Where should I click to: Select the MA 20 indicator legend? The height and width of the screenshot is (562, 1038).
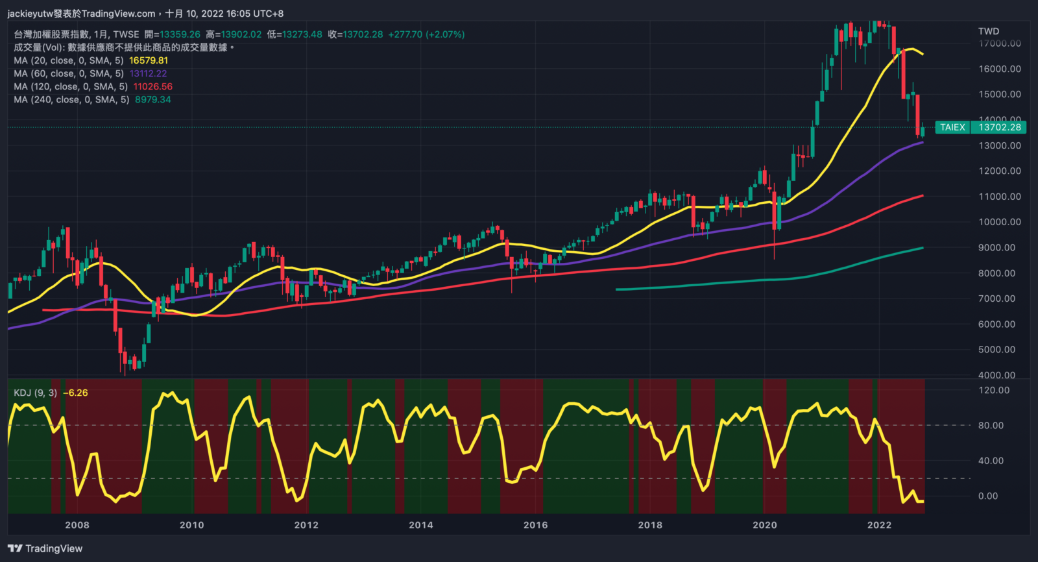(68, 60)
